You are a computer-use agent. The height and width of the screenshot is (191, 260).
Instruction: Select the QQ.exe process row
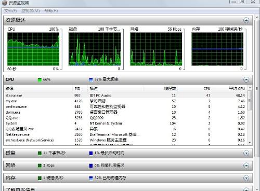125,118
